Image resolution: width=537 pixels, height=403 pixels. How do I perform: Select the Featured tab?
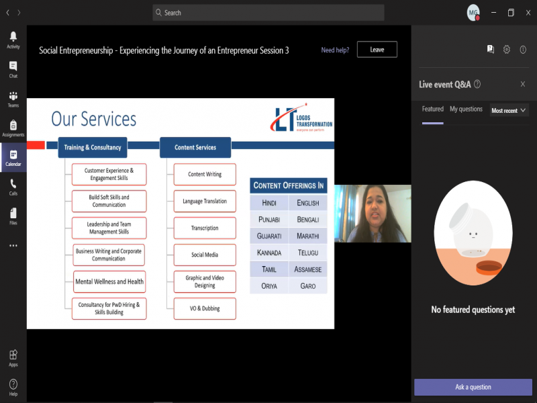click(x=432, y=109)
